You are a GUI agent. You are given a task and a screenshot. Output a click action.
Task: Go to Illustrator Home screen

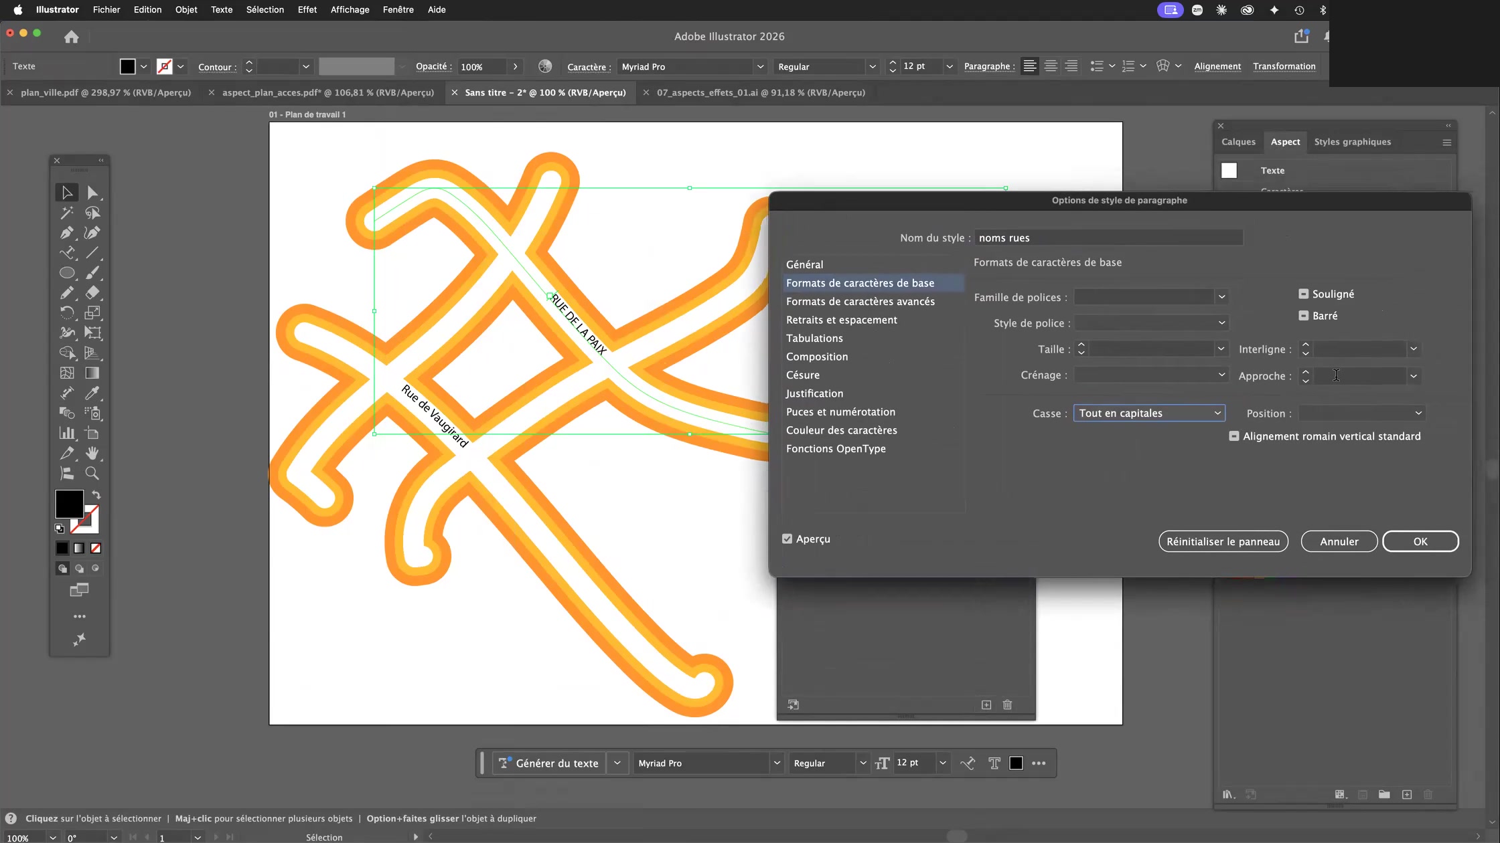click(x=72, y=37)
